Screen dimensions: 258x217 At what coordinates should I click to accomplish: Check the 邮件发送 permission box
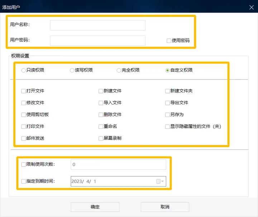tap(24, 138)
